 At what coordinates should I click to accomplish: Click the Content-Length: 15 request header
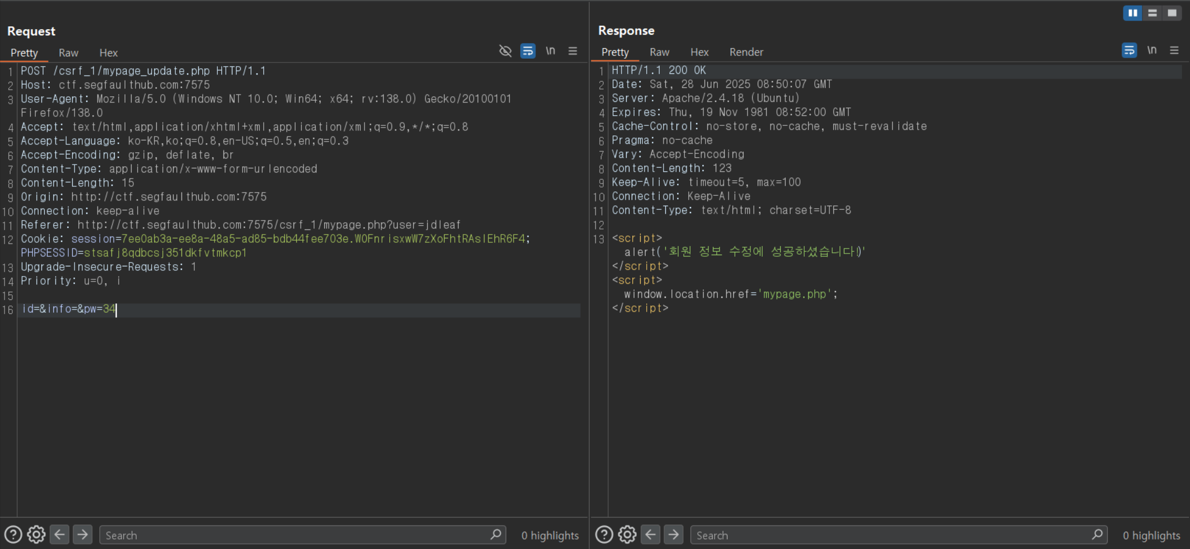tap(77, 183)
